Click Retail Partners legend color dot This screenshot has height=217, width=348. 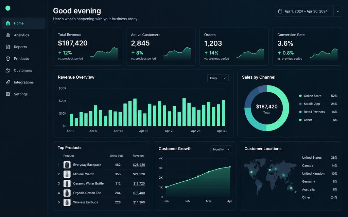click(300, 112)
